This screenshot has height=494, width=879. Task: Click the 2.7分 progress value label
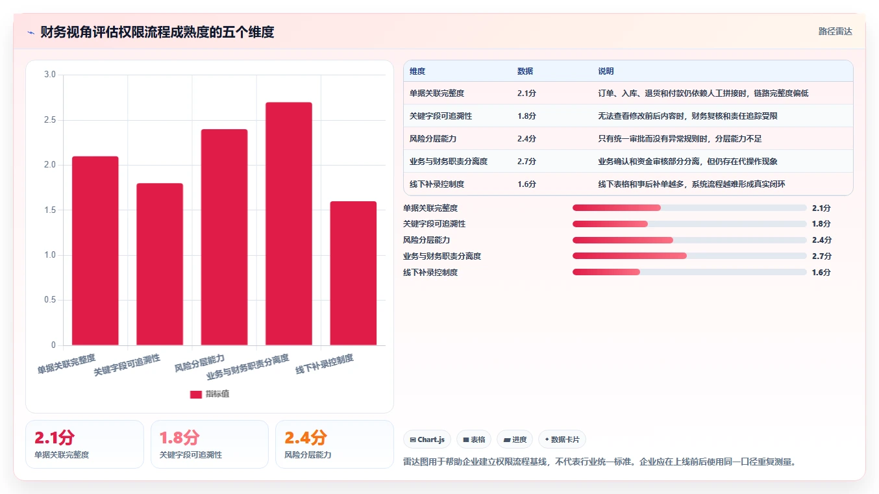point(821,256)
